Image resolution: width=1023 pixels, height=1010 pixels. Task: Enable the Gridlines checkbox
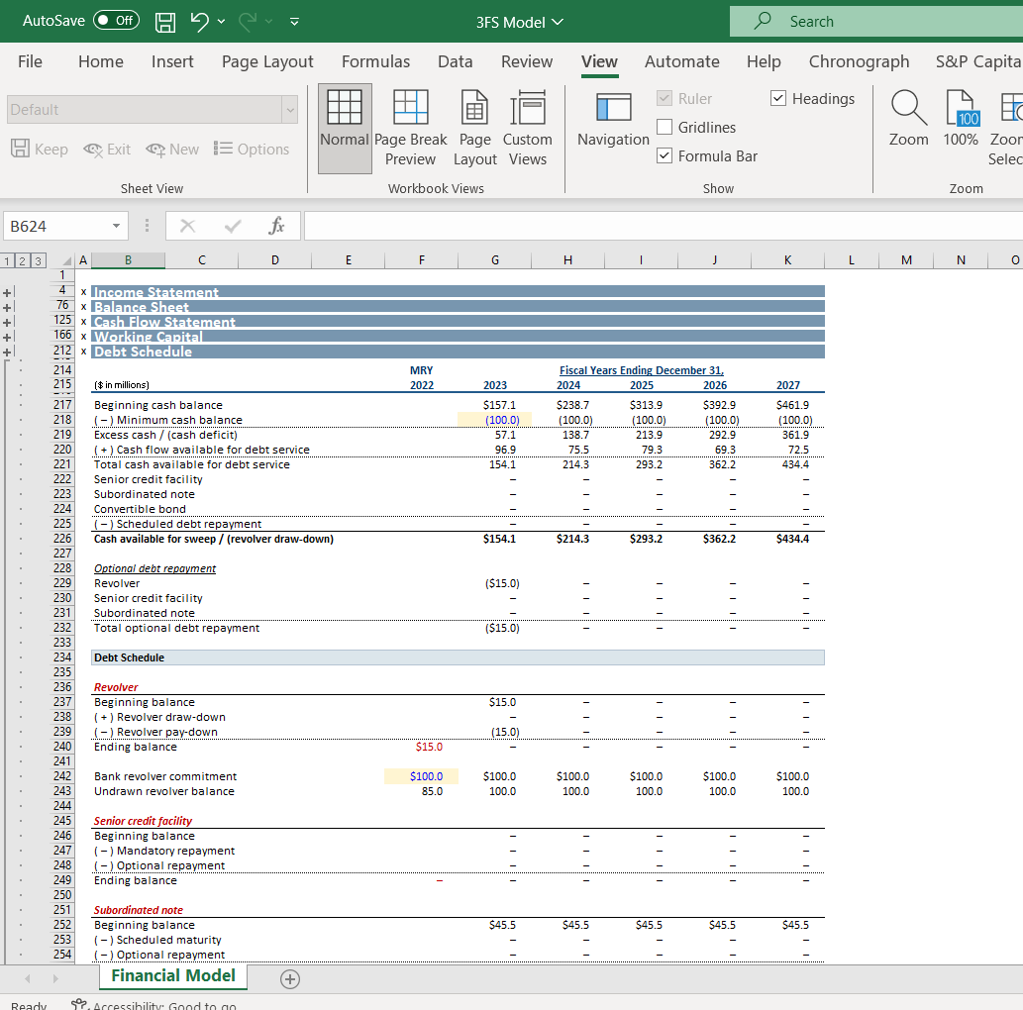(664, 128)
